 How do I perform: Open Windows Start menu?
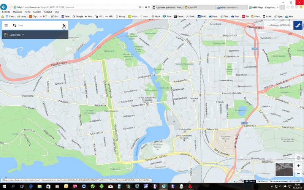pyautogui.click(x=3, y=186)
